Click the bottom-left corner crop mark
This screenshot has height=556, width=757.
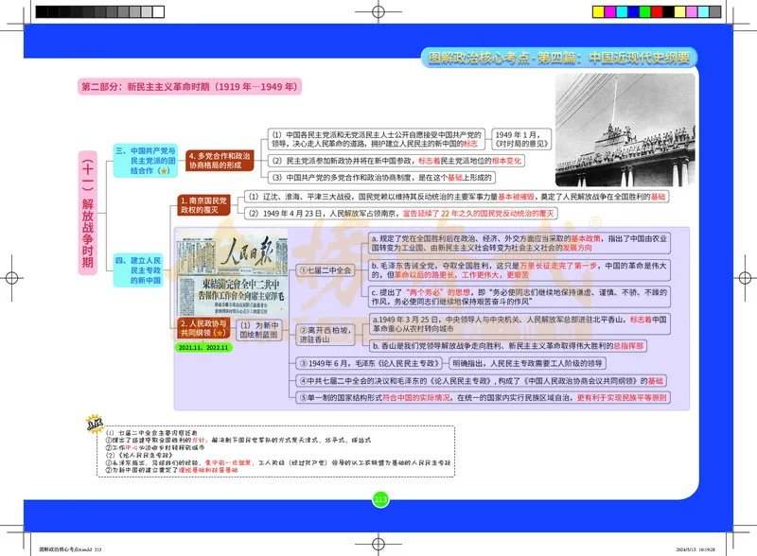24,531
